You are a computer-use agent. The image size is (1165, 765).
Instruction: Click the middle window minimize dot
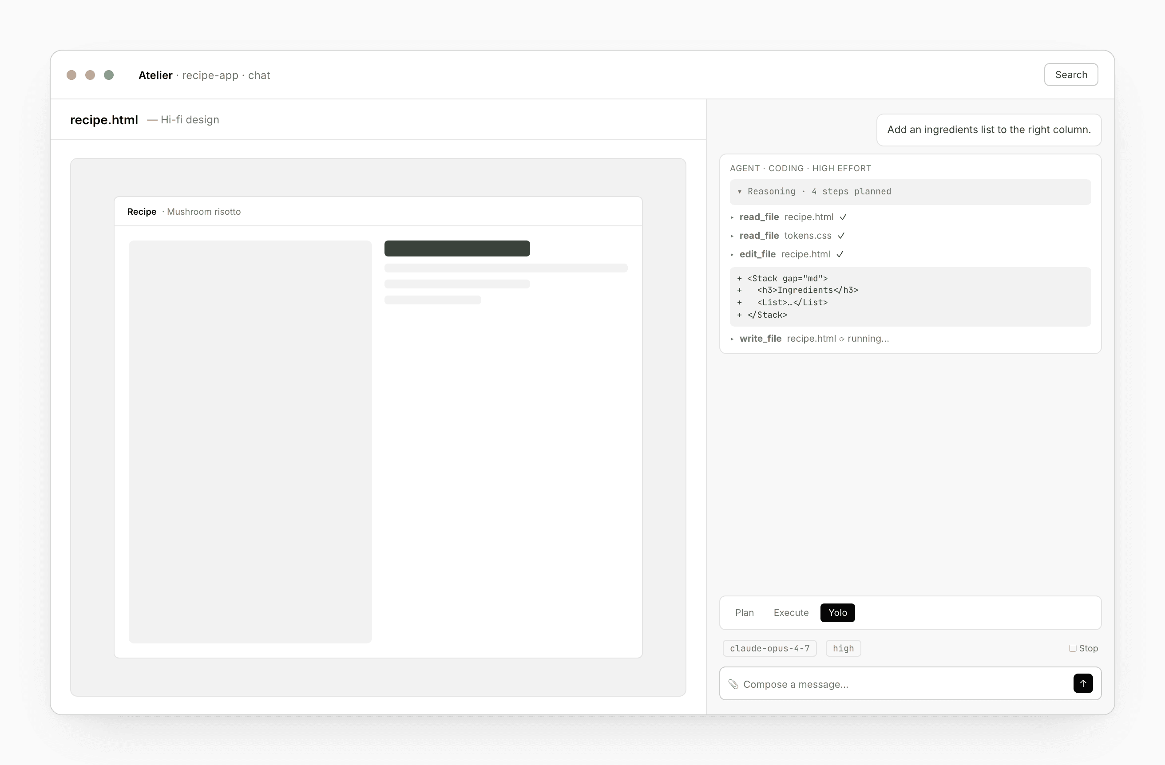pyautogui.click(x=90, y=75)
